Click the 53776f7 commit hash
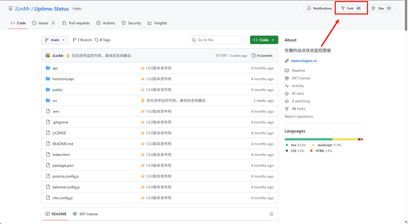Screen dimensions: 408x224 (x=221, y=56)
